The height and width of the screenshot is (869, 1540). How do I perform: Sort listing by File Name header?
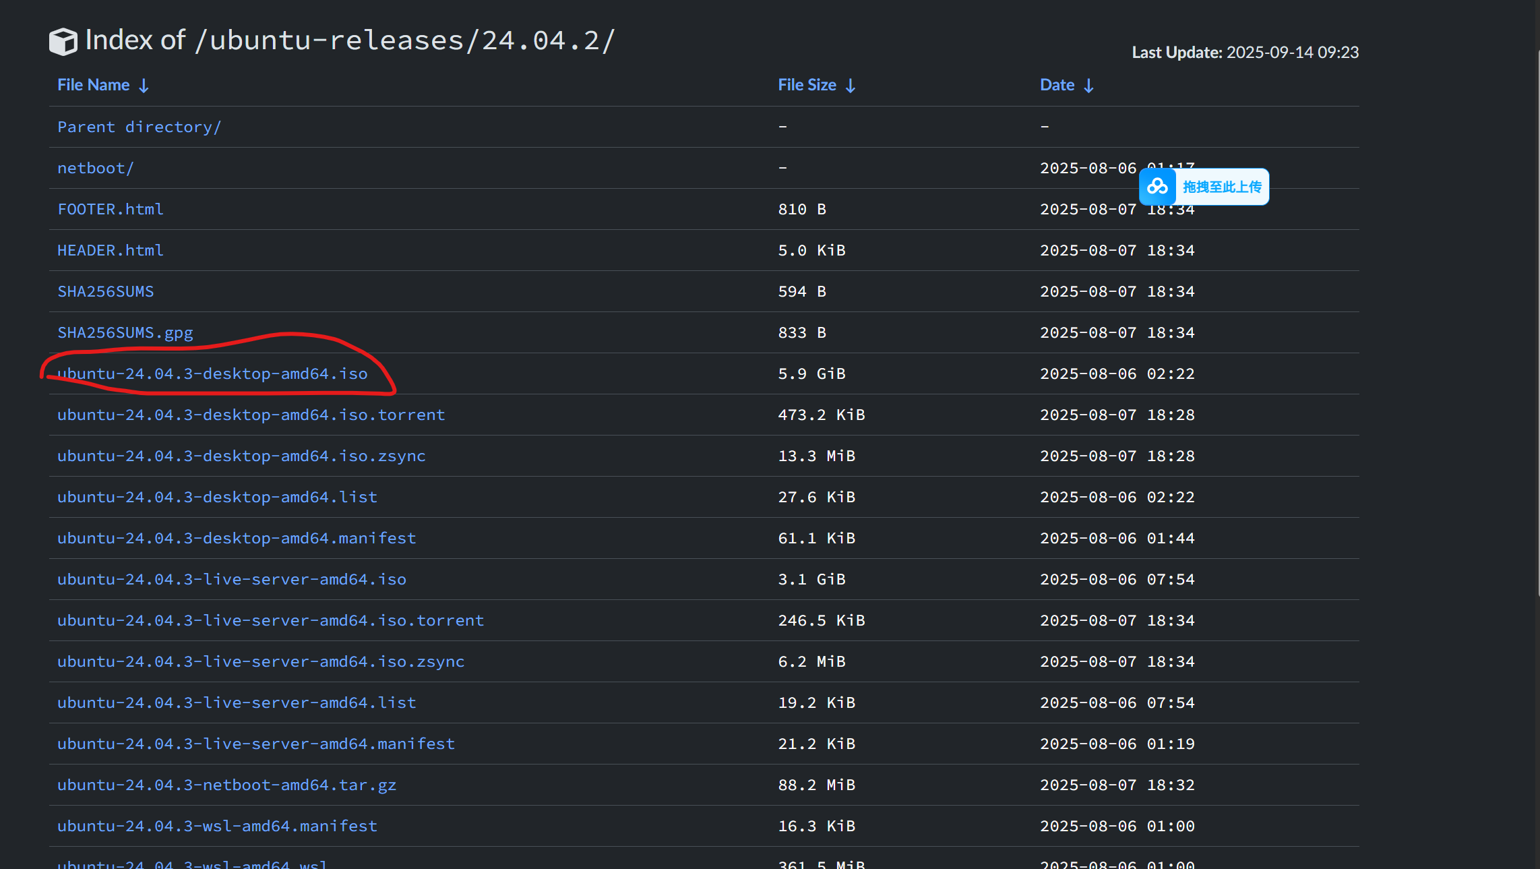(x=94, y=85)
